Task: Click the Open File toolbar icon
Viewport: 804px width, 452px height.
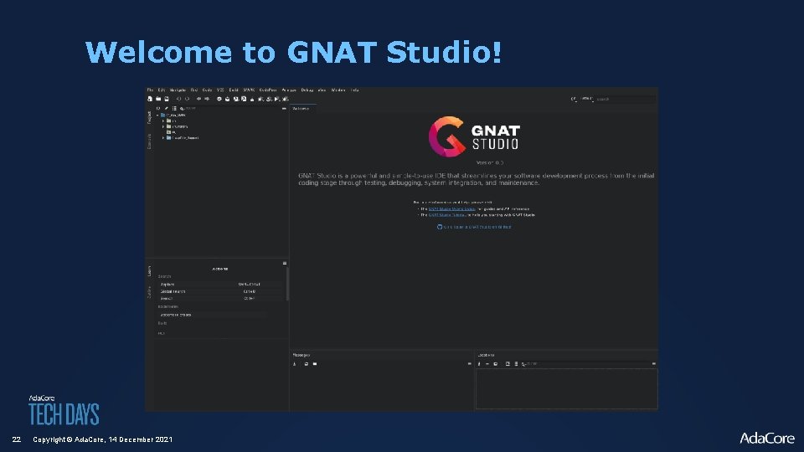Action: pyautogui.click(x=158, y=99)
